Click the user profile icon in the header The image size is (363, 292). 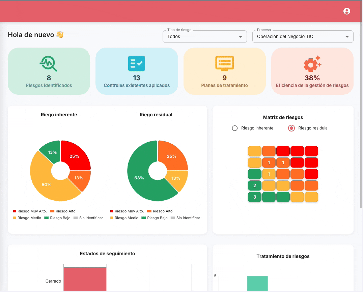point(347,11)
